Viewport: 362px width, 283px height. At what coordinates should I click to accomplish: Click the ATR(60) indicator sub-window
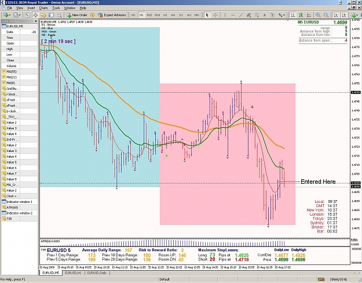(195, 242)
